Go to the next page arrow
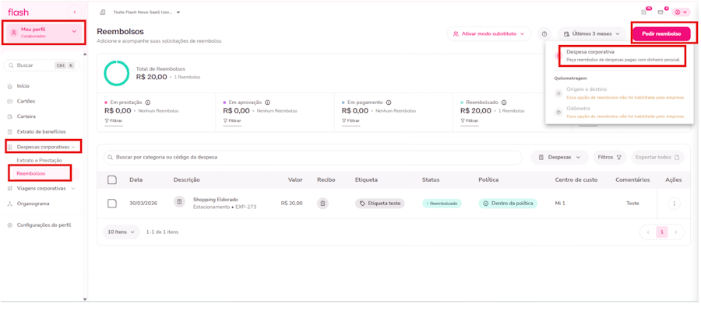Image resolution: width=701 pixels, height=310 pixels. (x=676, y=232)
